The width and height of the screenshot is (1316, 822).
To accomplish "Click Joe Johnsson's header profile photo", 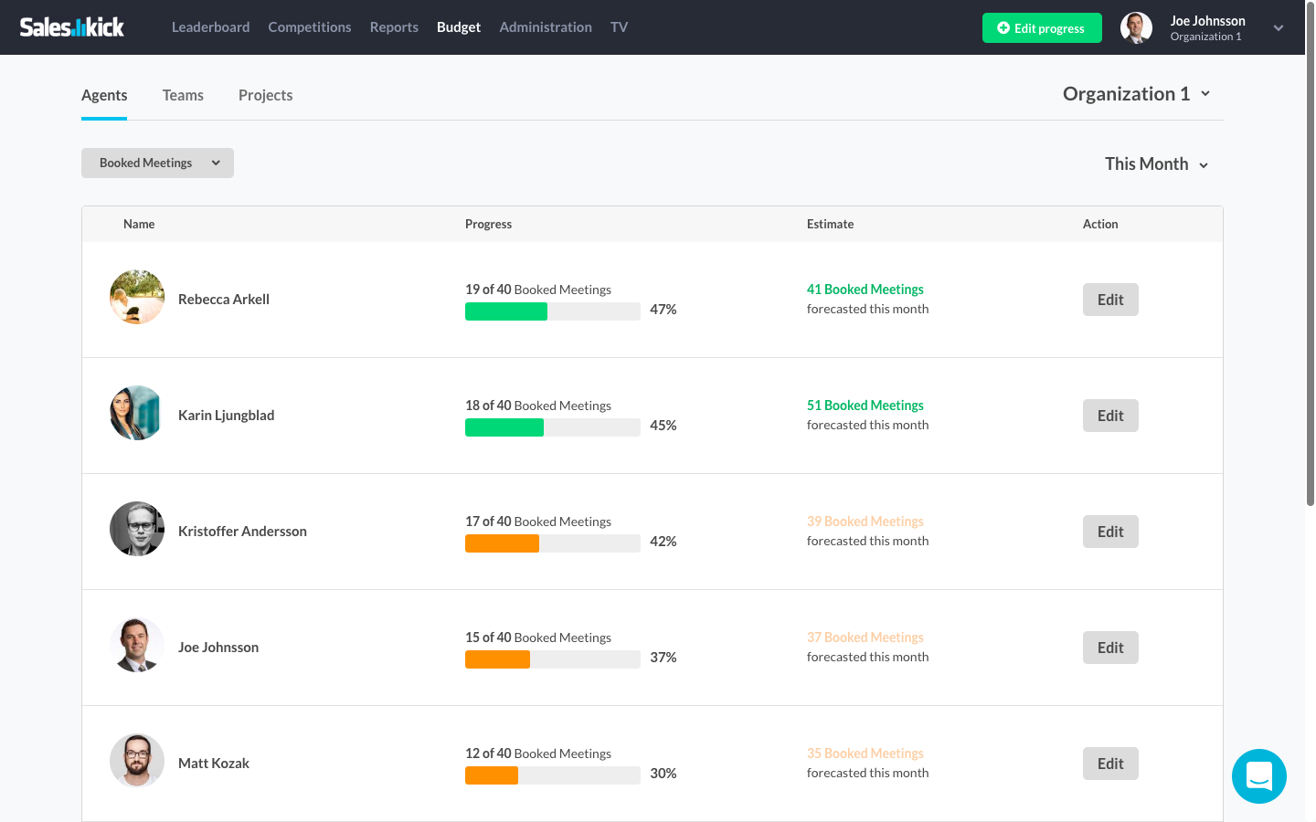I will tap(1136, 27).
